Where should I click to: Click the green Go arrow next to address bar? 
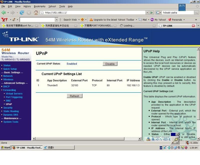(151, 13)
